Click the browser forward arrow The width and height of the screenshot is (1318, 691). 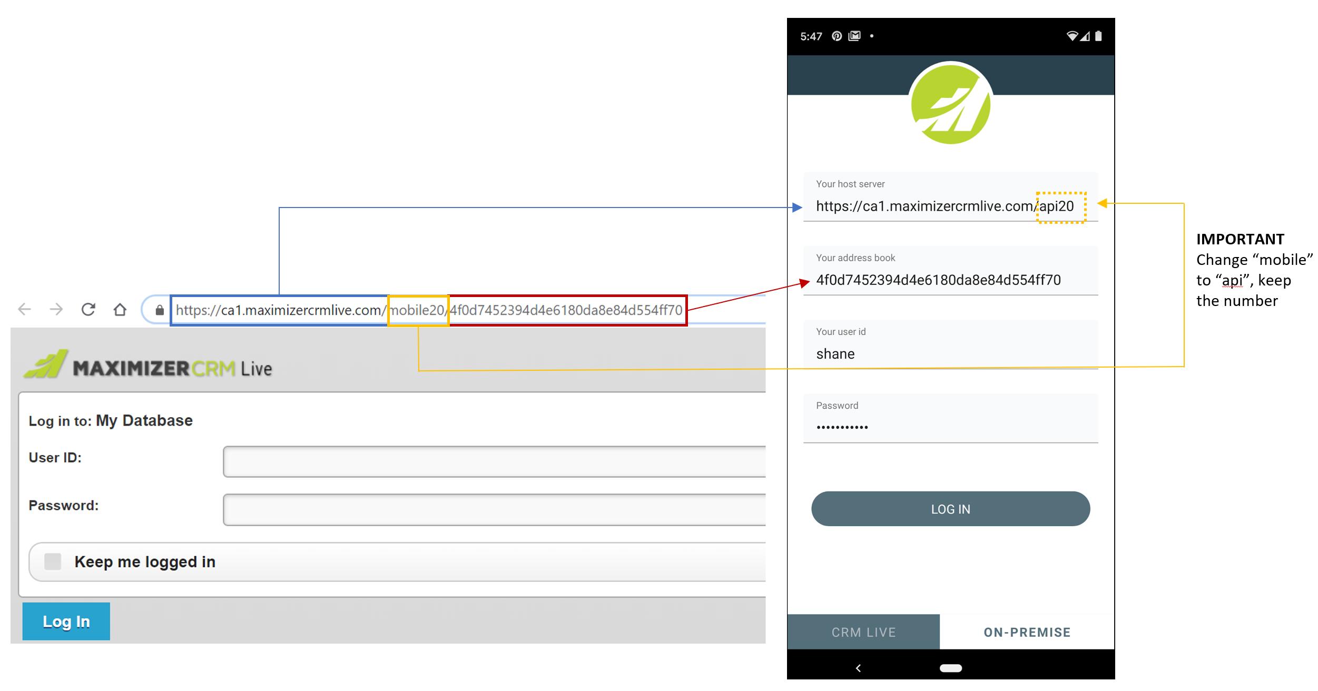click(x=56, y=309)
